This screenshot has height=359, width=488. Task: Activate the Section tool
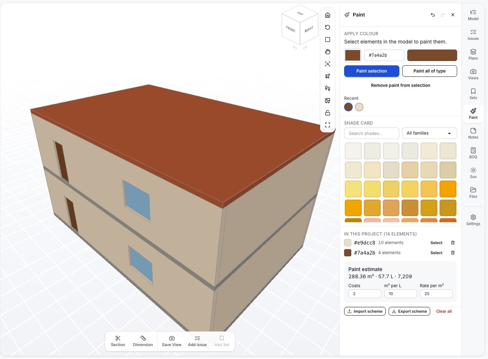tap(118, 341)
